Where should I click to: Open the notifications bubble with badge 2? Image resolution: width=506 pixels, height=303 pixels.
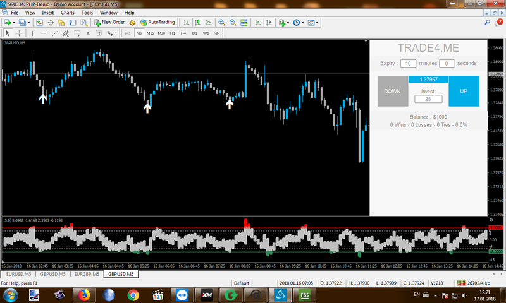click(x=499, y=22)
